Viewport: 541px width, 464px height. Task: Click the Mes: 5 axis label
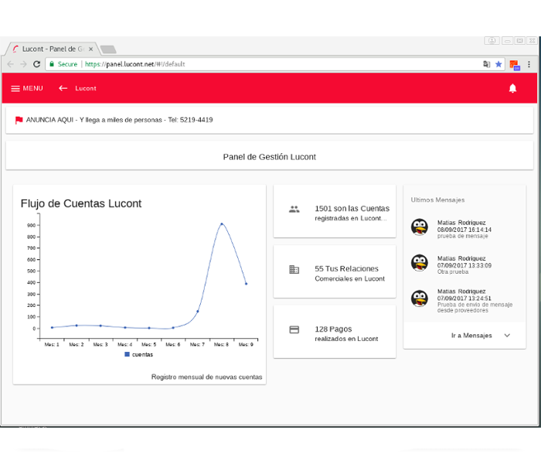[148, 345]
